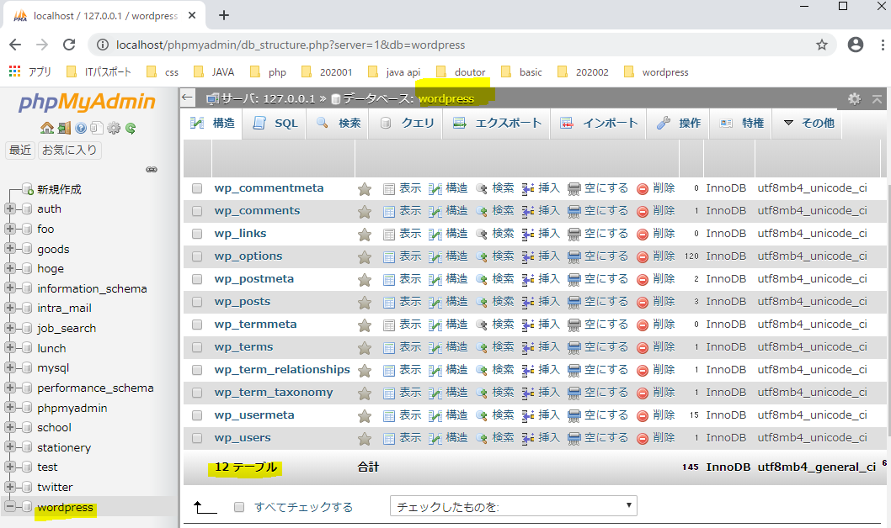Click the search icon for wp_postmeta
The image size is (891, 528).
482,280
